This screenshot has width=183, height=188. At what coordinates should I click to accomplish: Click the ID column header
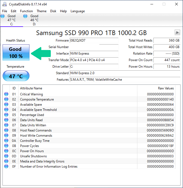[x=14, y=88]
